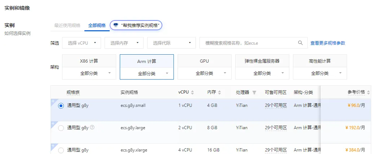This screenshot has width=373, height=154.
Task: Click the search magnifier icon in spec search box
Action: point(300,43)
